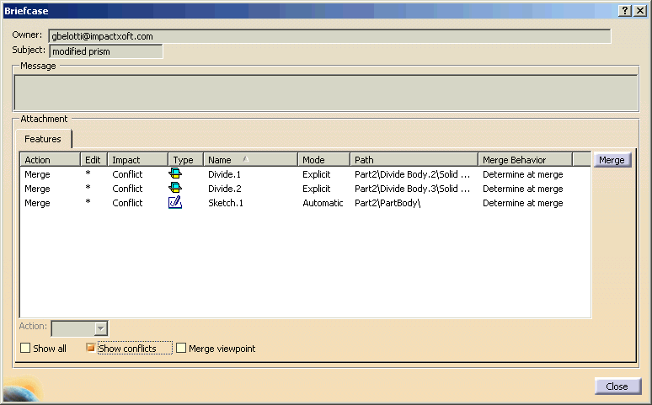This screenshot has height=405, width=652.
Task: Click the Mode column header
Action: 323,160
